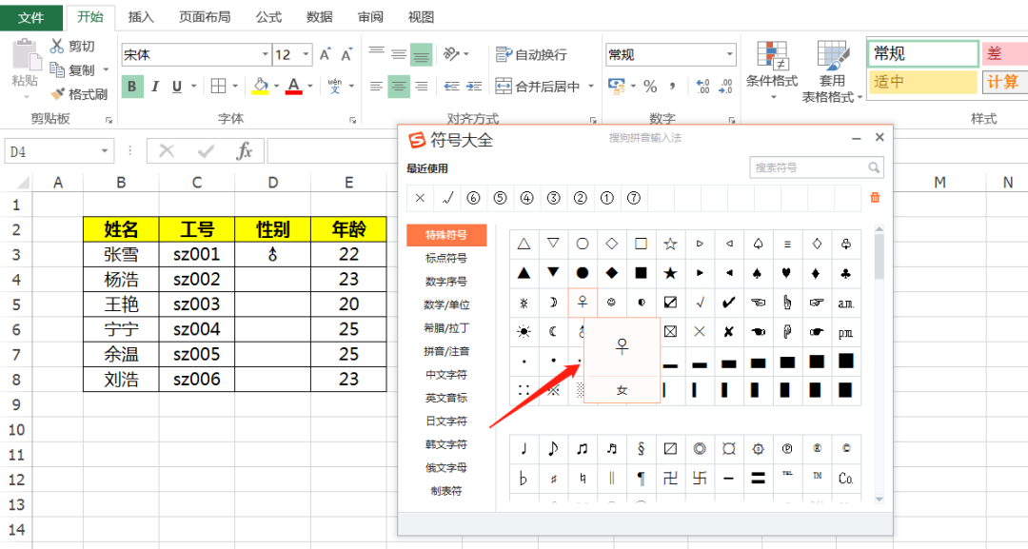Viewport: 1028px width, 549px height.
Task: Toggle Bold formatting button
Action: pos(132,87)
